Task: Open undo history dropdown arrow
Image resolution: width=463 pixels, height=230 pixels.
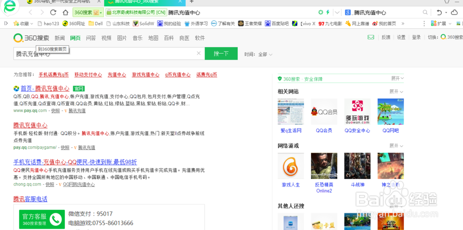Action: click(446, 12)
